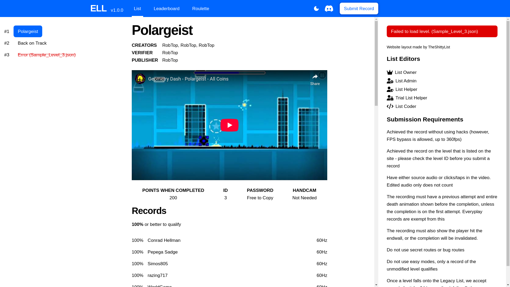Click the main content scrollbar thumb
The image size is (510, 287).
pos(376,64)
